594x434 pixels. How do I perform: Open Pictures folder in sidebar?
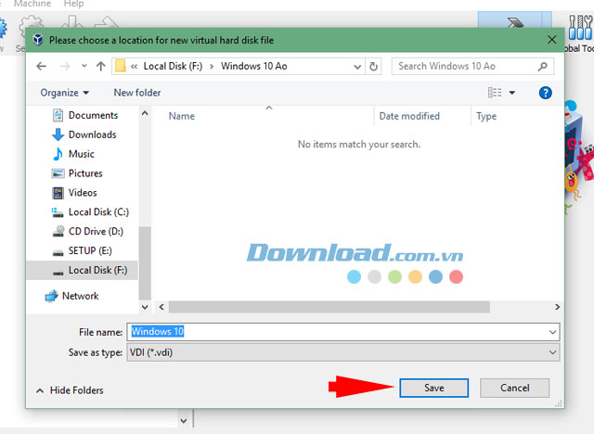[85, 172]
